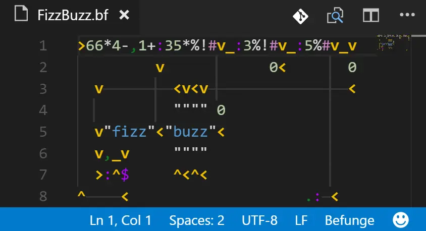Select the UTF-8 encoding indicator
The height and width of the screenshot is (231, 426).
coord(259,220)
